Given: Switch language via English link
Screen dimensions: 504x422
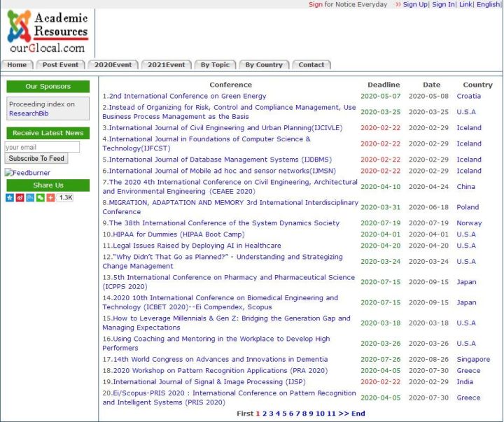Looking at the screenshot, I should click(x=489, y=4).
